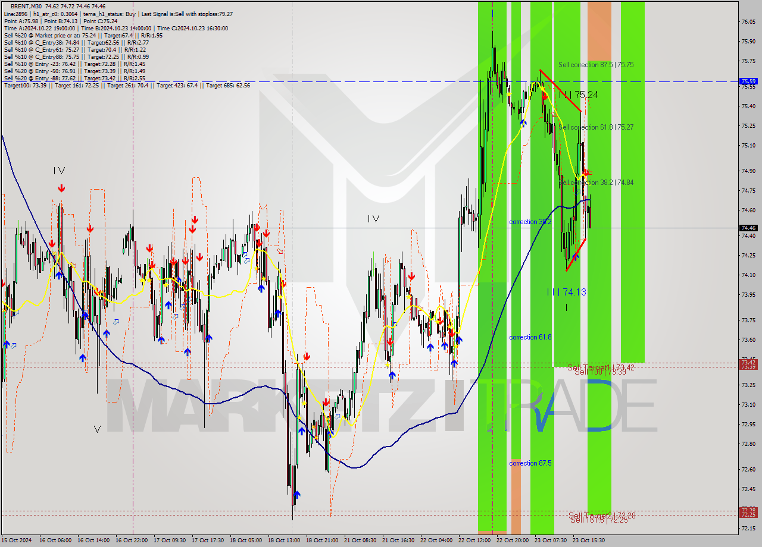Click the blue 75.59 price tag on the axis
This screenshot has height=547, width=762.
pos(748,81)
